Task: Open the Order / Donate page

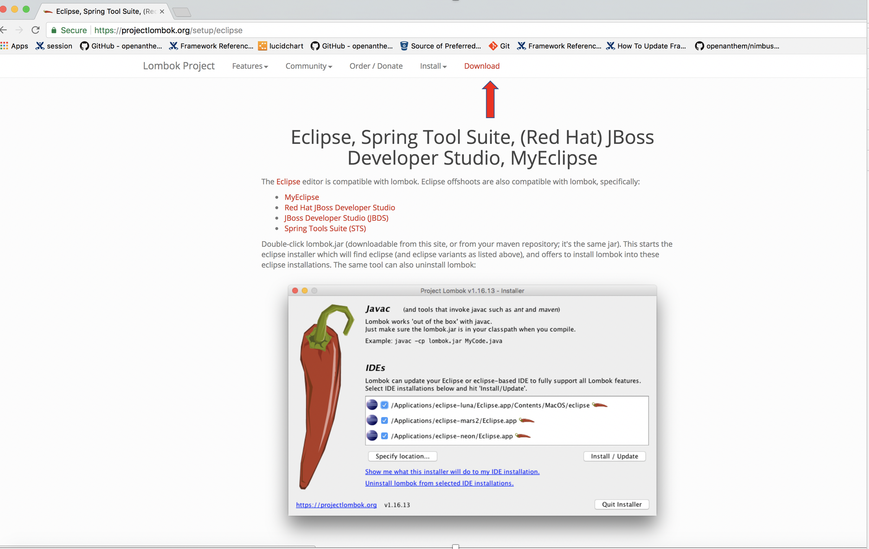Action: (375, 66)
